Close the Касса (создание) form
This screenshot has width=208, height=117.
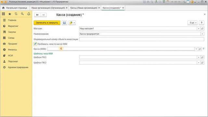[x=205, y=14]
